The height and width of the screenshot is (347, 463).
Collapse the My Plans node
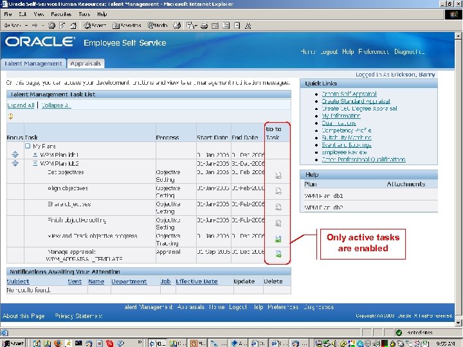coord(28,146)
